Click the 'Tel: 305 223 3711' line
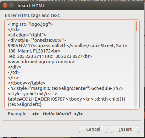This screenshot has width=145, height=138. coord(50,56)
